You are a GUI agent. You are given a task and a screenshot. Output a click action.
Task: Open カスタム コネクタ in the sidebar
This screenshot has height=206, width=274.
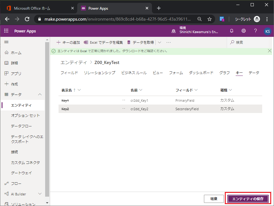click(26, 163)
